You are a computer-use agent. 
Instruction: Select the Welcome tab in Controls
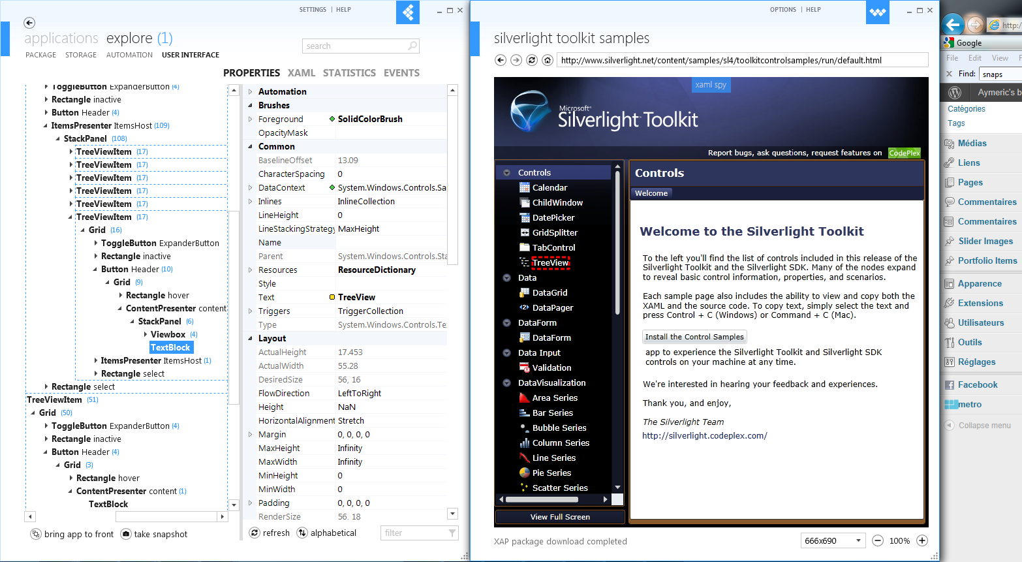point(651,193)
